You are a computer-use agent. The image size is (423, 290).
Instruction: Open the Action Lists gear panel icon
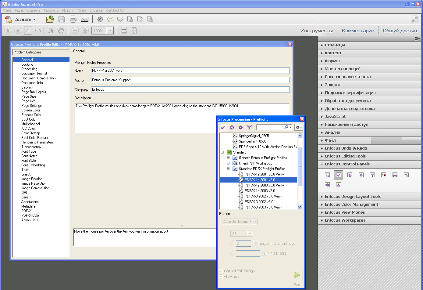361,175
